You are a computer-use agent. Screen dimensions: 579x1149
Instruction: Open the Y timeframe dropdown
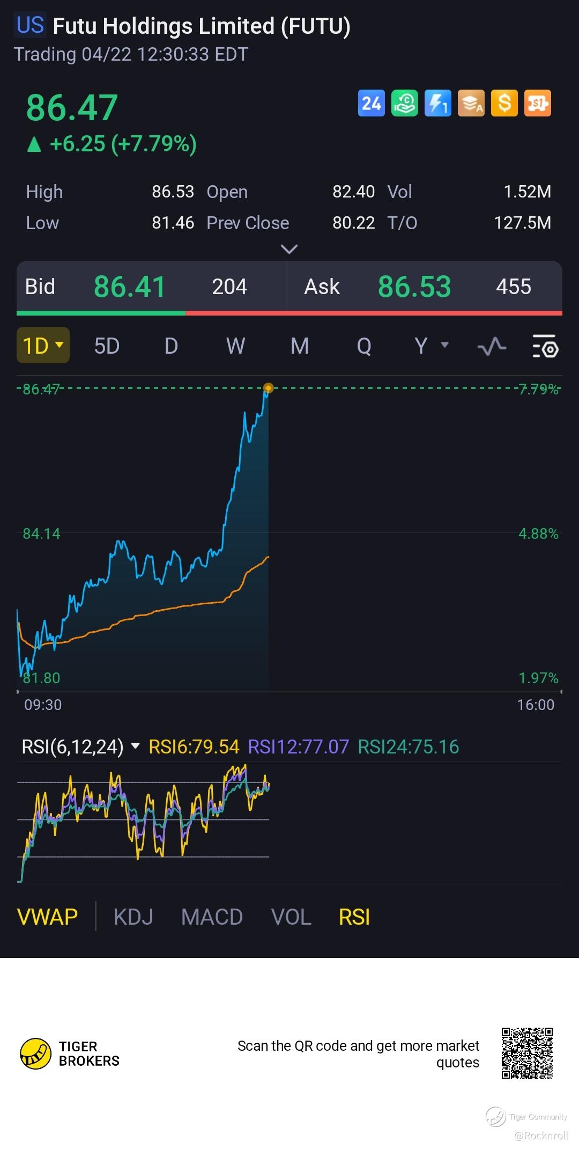click(432, 346)
